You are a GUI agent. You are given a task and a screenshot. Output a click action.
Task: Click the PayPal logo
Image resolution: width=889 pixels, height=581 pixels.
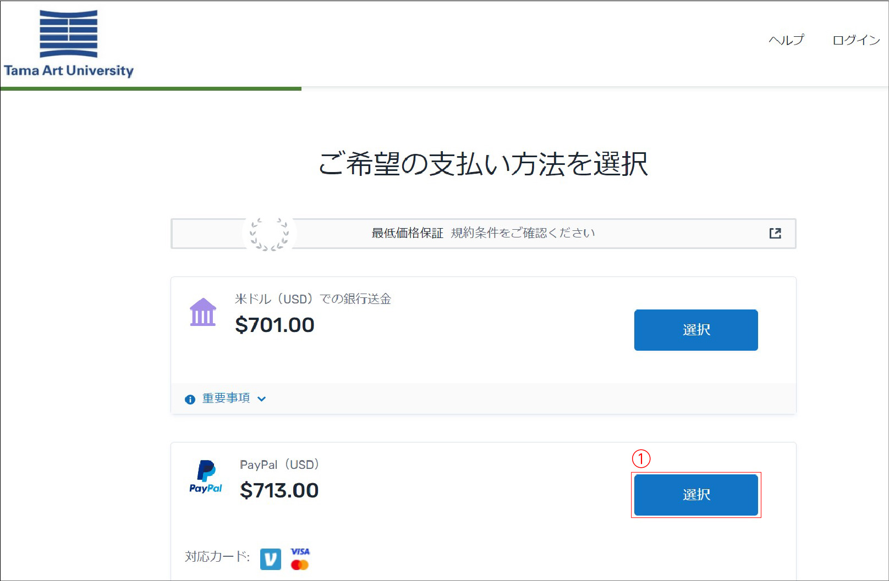(206, 477)
